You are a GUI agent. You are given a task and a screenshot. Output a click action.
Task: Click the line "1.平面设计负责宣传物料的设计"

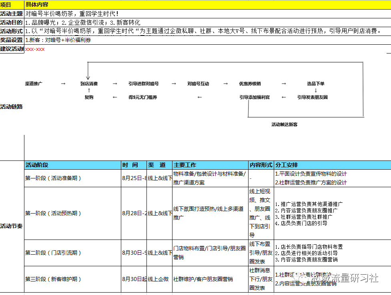click(311, 174)
